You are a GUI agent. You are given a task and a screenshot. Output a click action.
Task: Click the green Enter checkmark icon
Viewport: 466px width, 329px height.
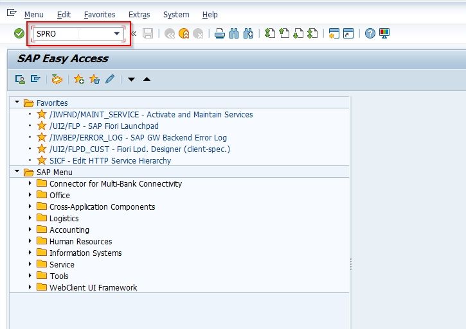(19, 33)
